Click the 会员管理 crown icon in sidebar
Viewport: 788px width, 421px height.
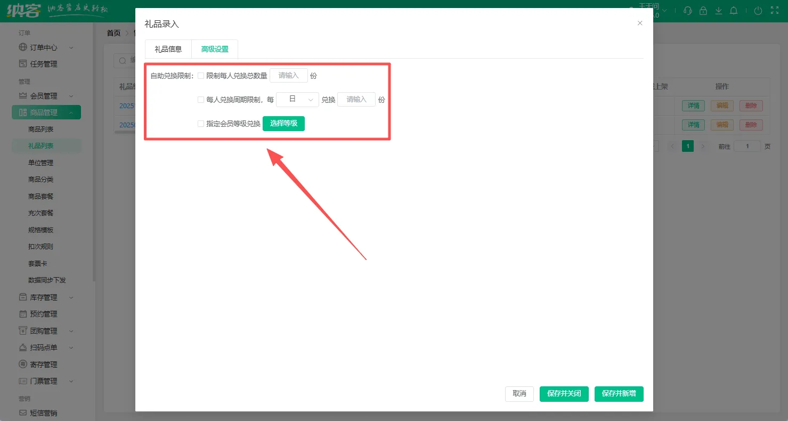(x=22, y=96)
